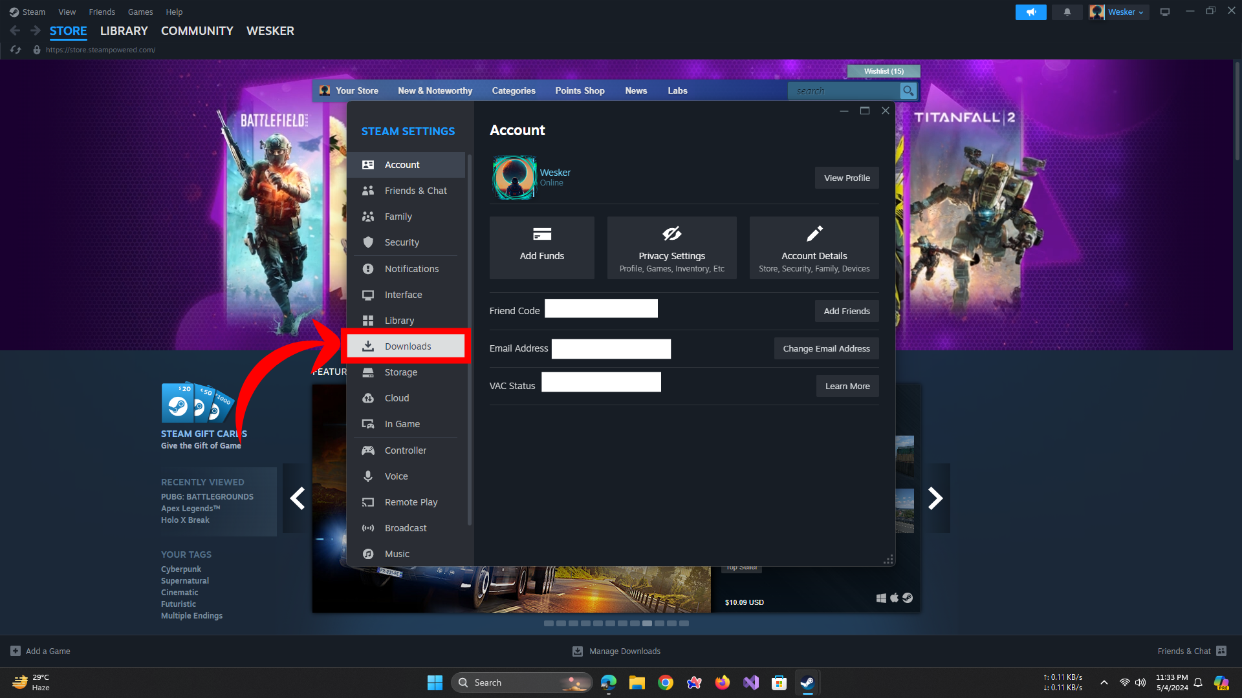1242x698 pixels.
Task: Switch to the LIBRARY tab
Action: [x=124, y=31]
